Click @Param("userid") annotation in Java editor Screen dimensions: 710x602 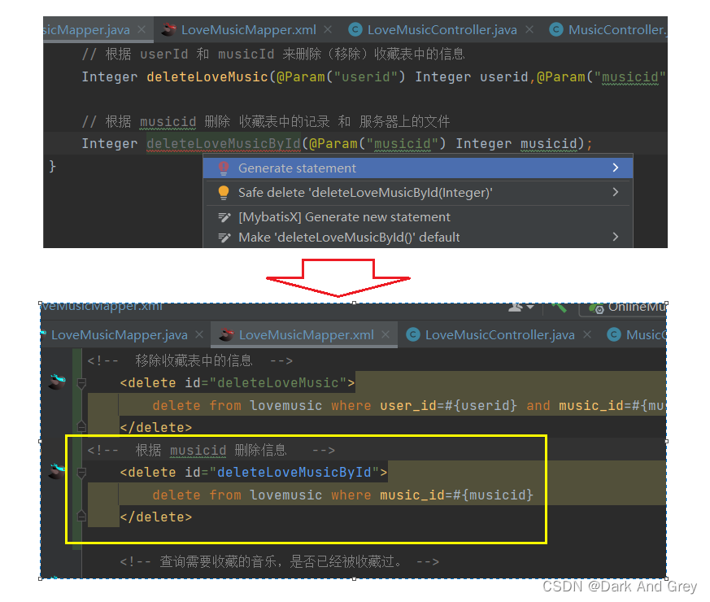341,77
